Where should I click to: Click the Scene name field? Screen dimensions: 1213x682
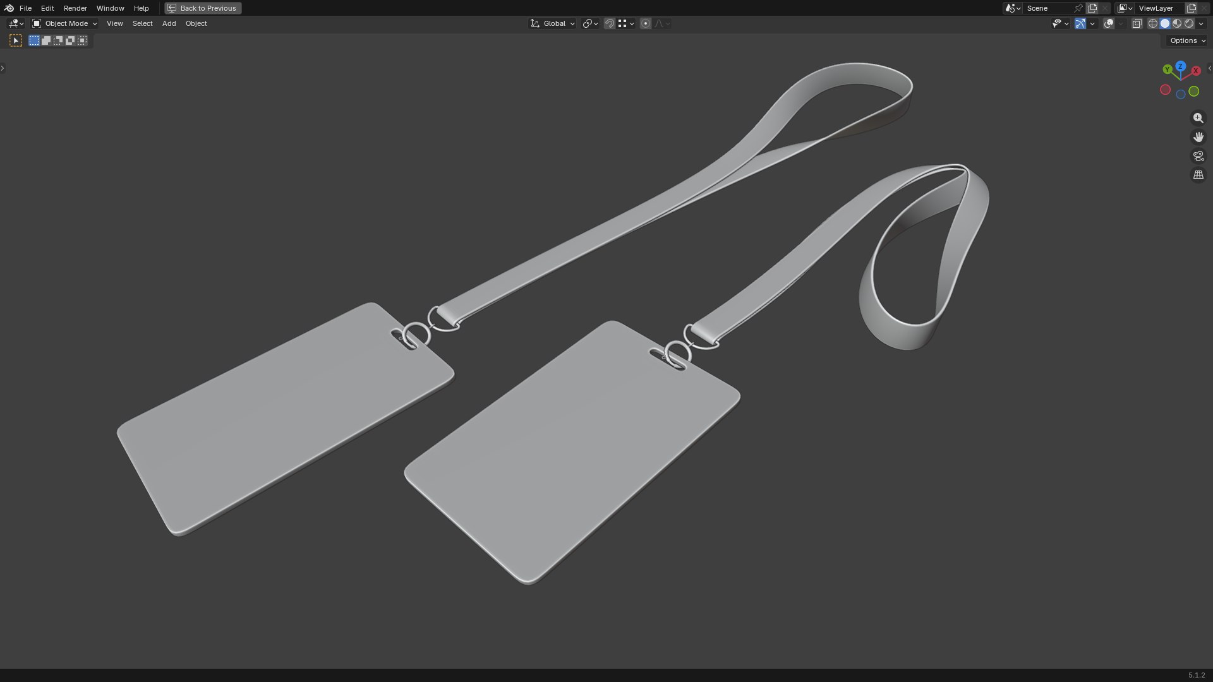(x=1048, y=8)
